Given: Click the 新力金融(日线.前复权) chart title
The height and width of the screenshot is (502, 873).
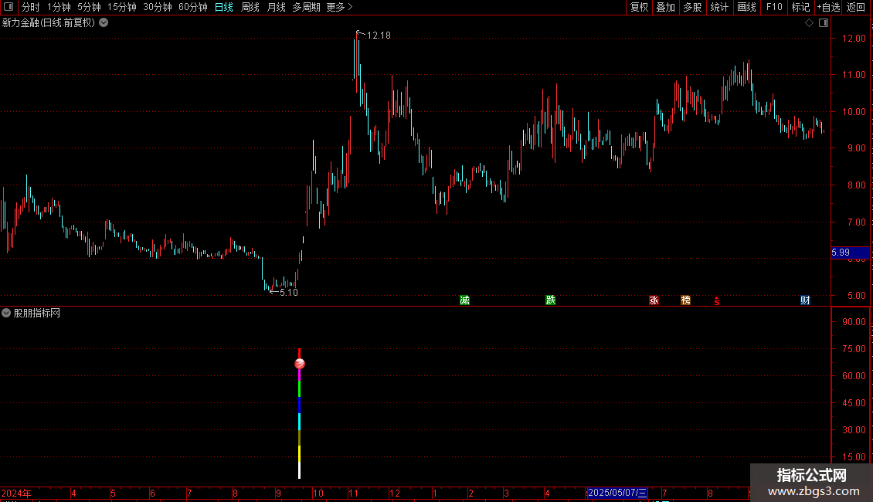Looking at the screenshot, I should pos(49,23).
